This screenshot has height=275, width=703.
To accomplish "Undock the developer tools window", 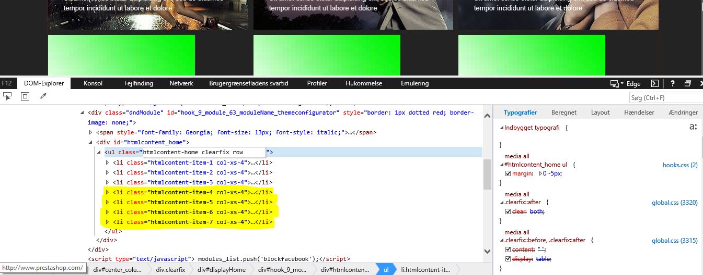I will [x=688, y=83].
